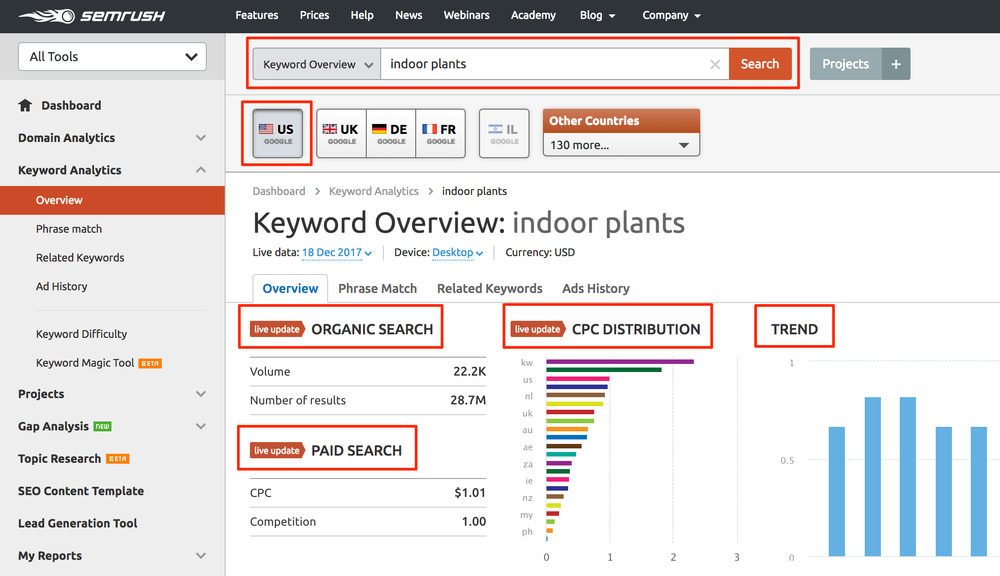Select the US Google database flag
The image size is (1000, 576).
click(x=278, y=133)
